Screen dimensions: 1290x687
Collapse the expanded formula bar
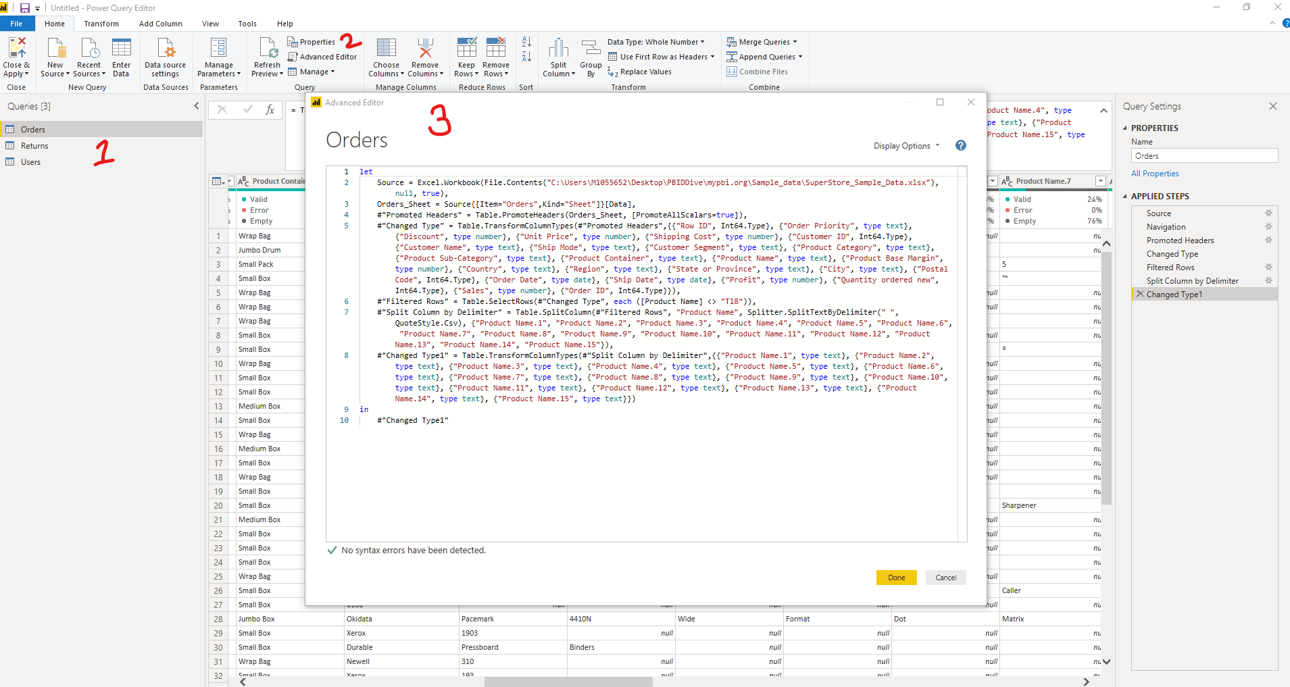pyautogui.click(x=1103, y=110)
